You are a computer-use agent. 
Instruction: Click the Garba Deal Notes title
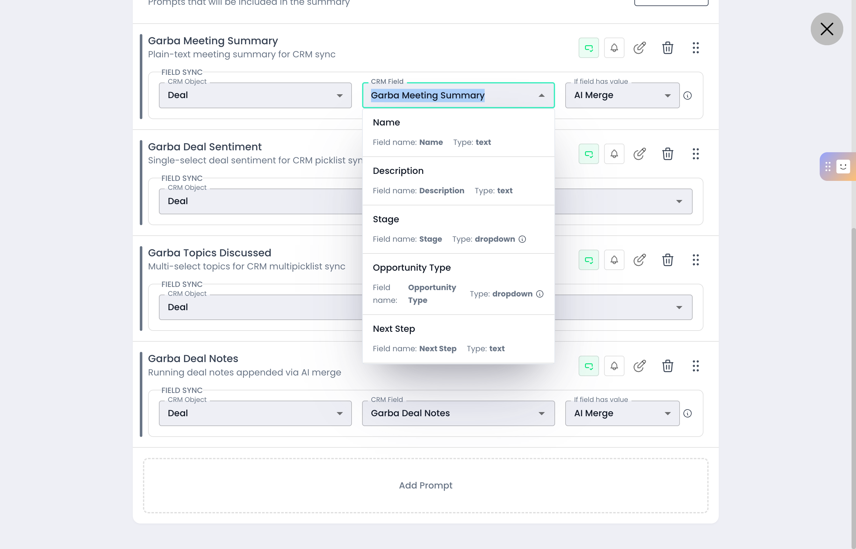pyautogui.click(x=193, y=359)
